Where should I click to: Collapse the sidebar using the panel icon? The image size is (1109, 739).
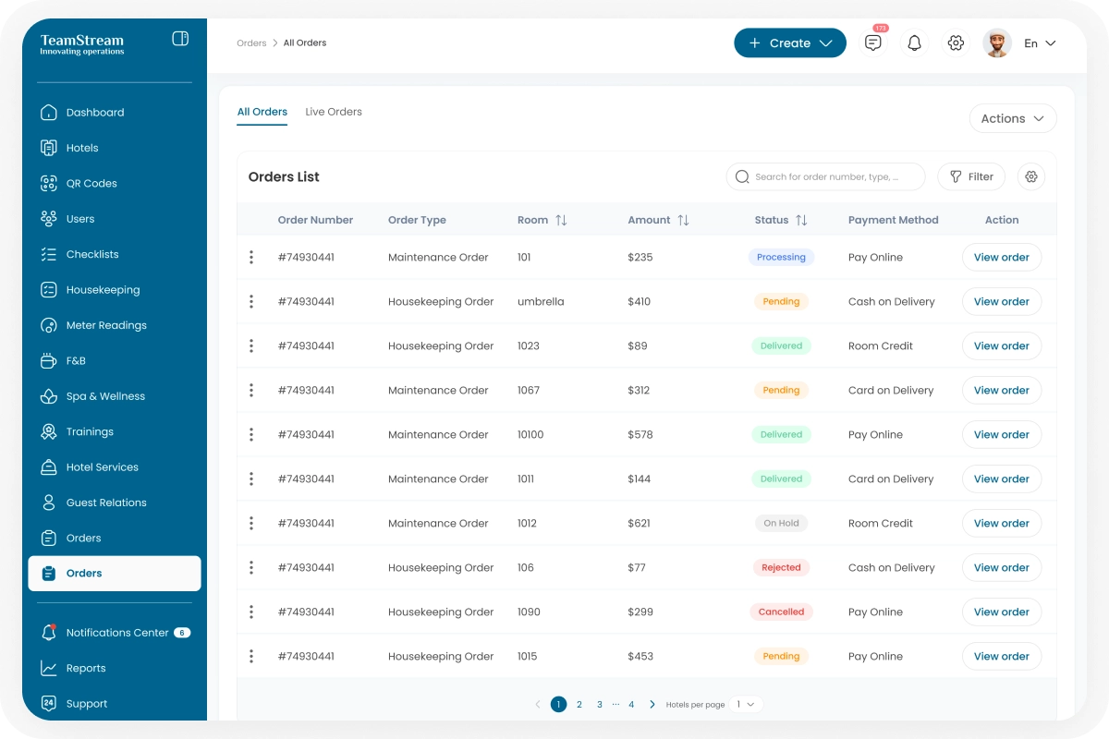pos(180,39)
